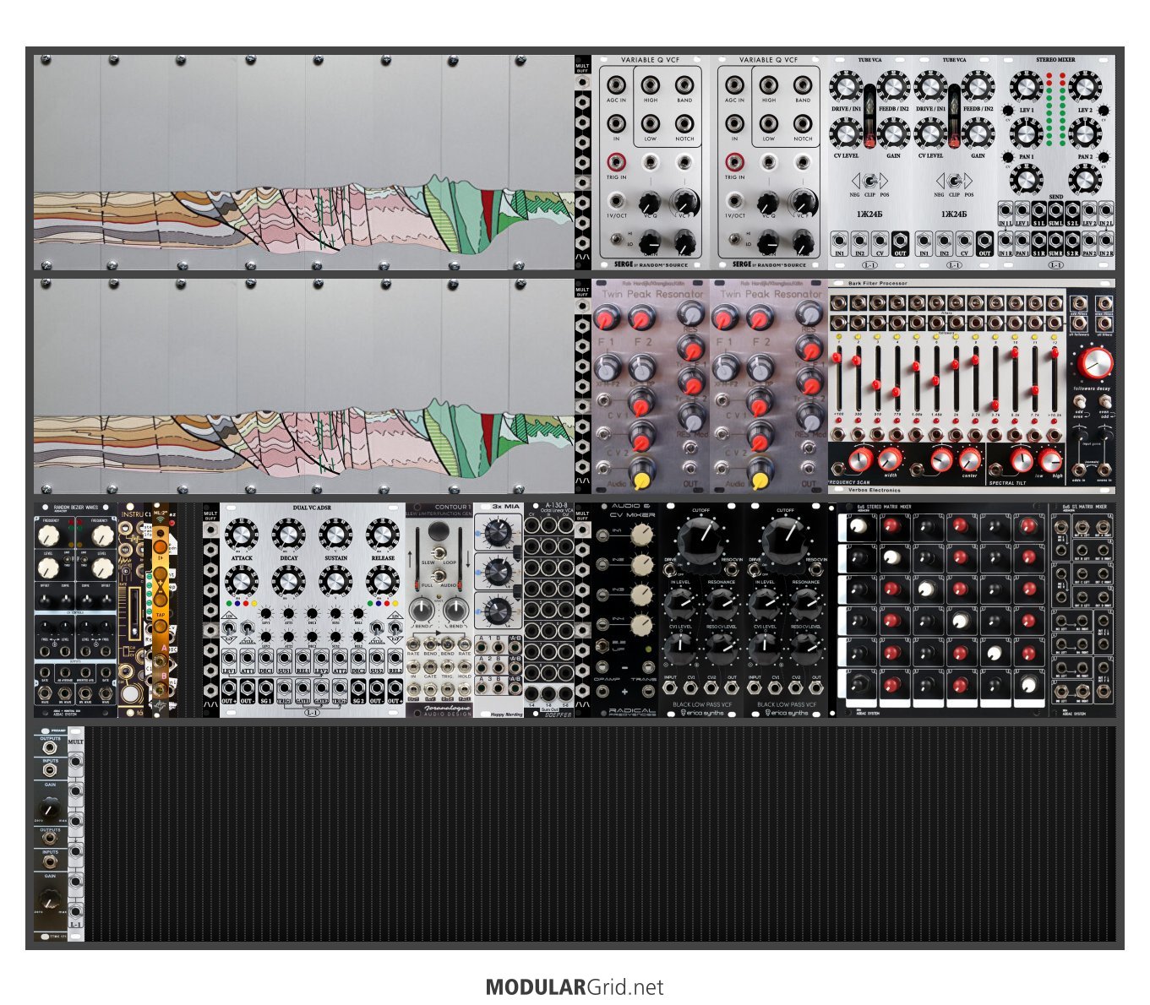Click INPUT jack on left Black Low Pass VCF
Screen dimensions: 1150x1005
(x=671, y=688)
